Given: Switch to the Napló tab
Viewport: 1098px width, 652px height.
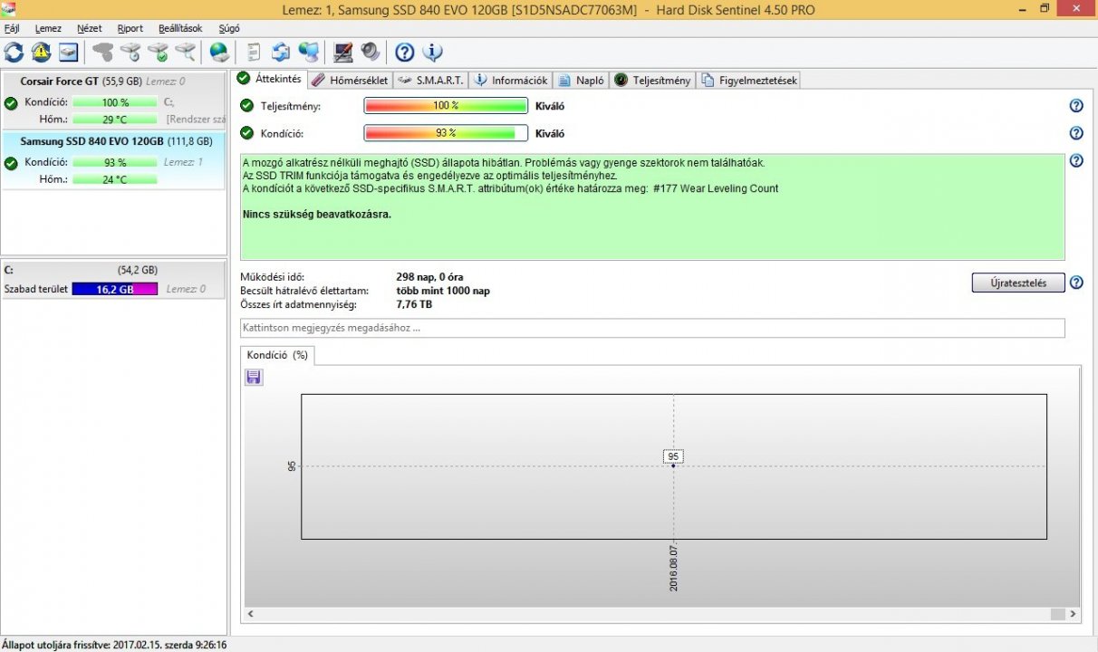Looking at the screenshot, I should click(x=581, y=80).
